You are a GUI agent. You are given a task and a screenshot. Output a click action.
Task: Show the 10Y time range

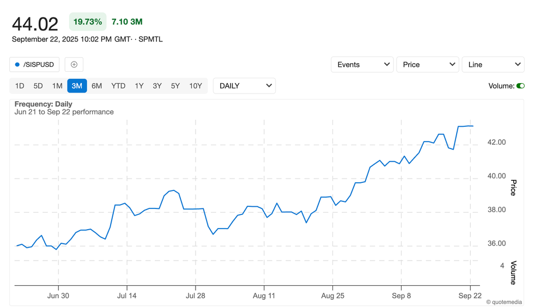tap(195, 86)
